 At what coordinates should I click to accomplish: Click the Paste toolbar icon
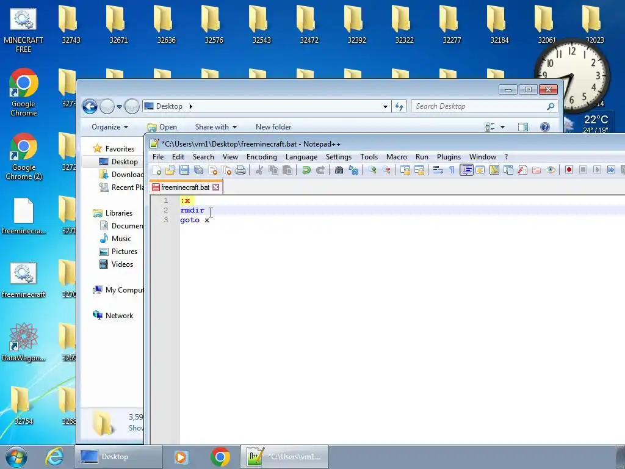pyautogui.click(x=287, y=170)
